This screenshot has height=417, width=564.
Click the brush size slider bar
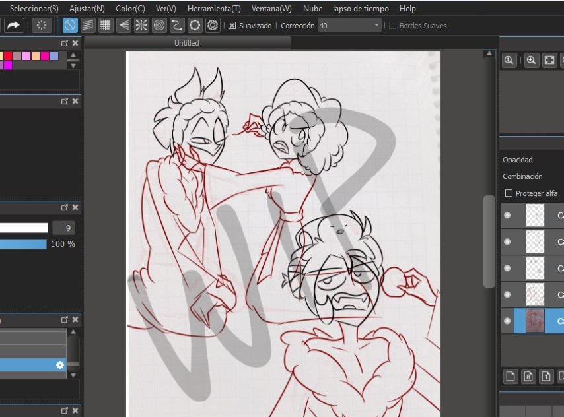pos(24,228)
